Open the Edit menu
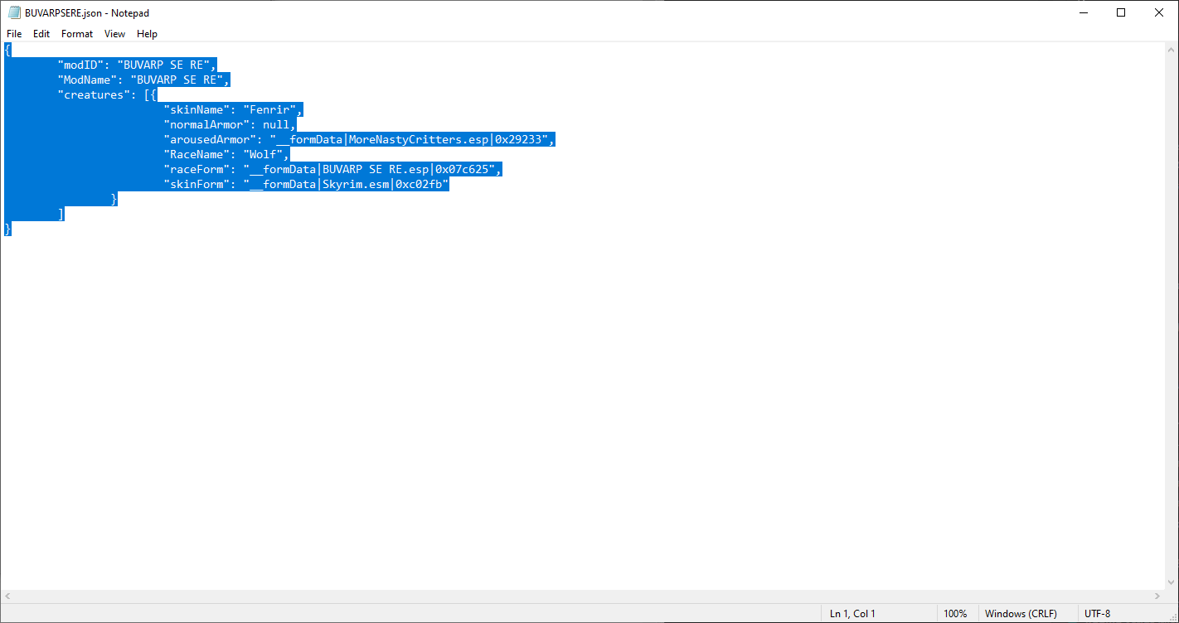This screenshot has width=1179, height=623. [41, 34]
